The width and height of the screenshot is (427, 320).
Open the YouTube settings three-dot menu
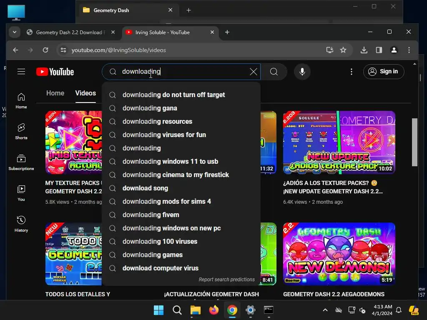(351, 72)
